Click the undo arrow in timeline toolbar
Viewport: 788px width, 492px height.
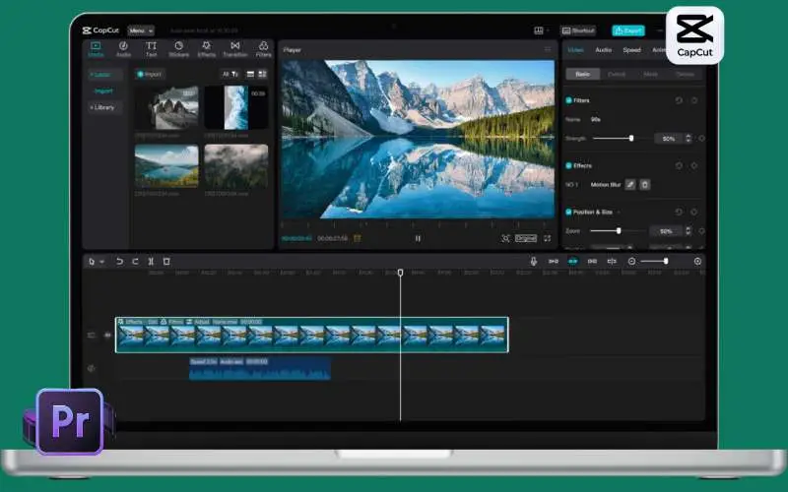(119, 261)
